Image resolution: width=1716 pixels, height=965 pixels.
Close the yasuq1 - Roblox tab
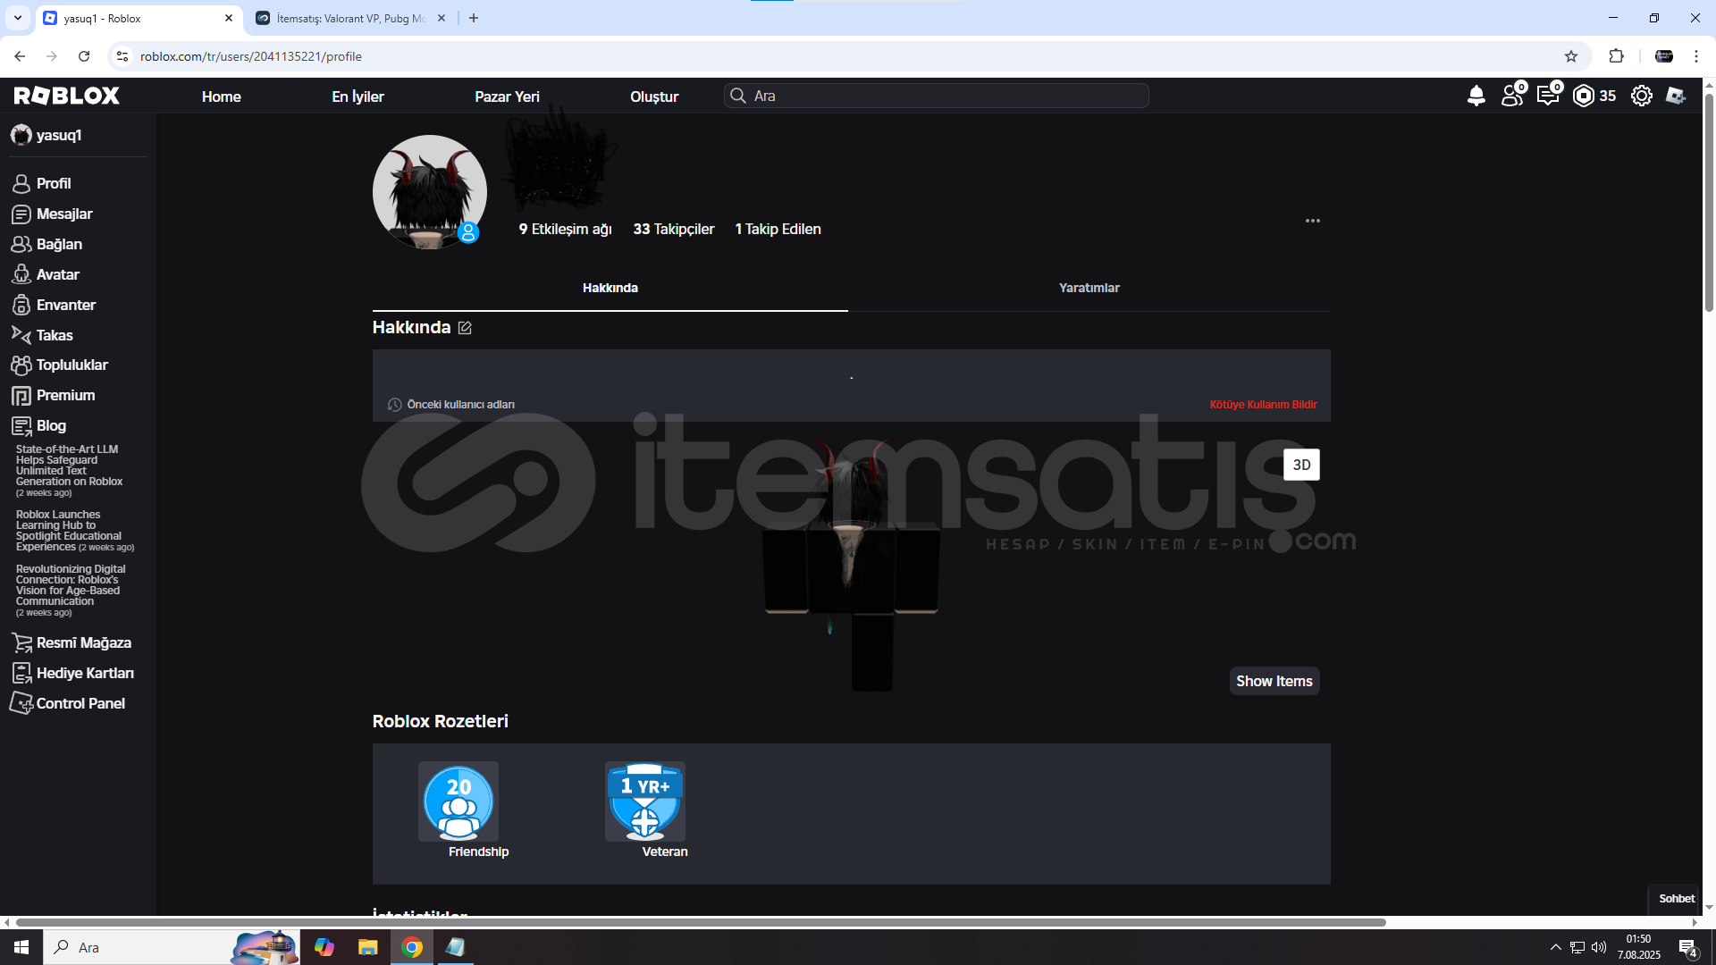click(x=228, y=18)
